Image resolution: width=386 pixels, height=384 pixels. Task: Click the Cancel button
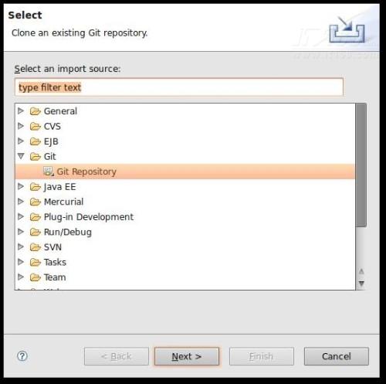pos(337,356)
